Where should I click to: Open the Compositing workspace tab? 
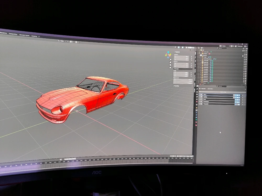tap(13, 34)
